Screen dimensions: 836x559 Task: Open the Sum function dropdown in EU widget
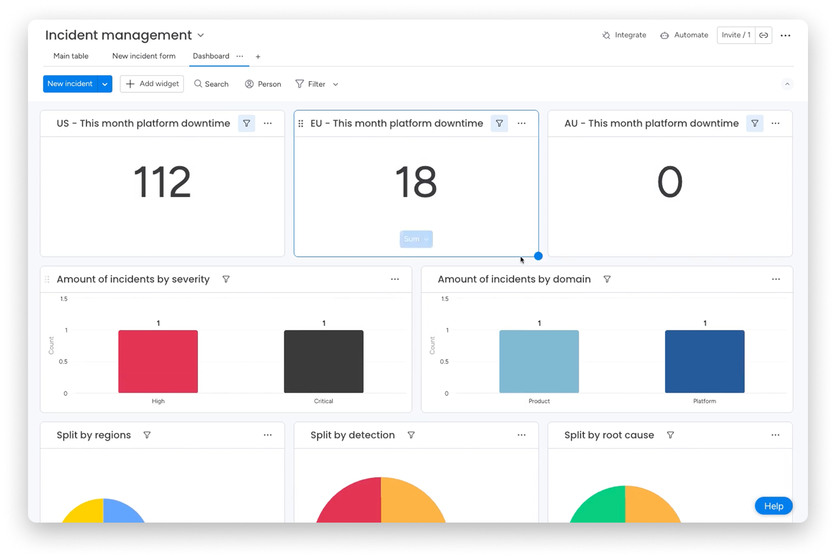coord(416,239)
